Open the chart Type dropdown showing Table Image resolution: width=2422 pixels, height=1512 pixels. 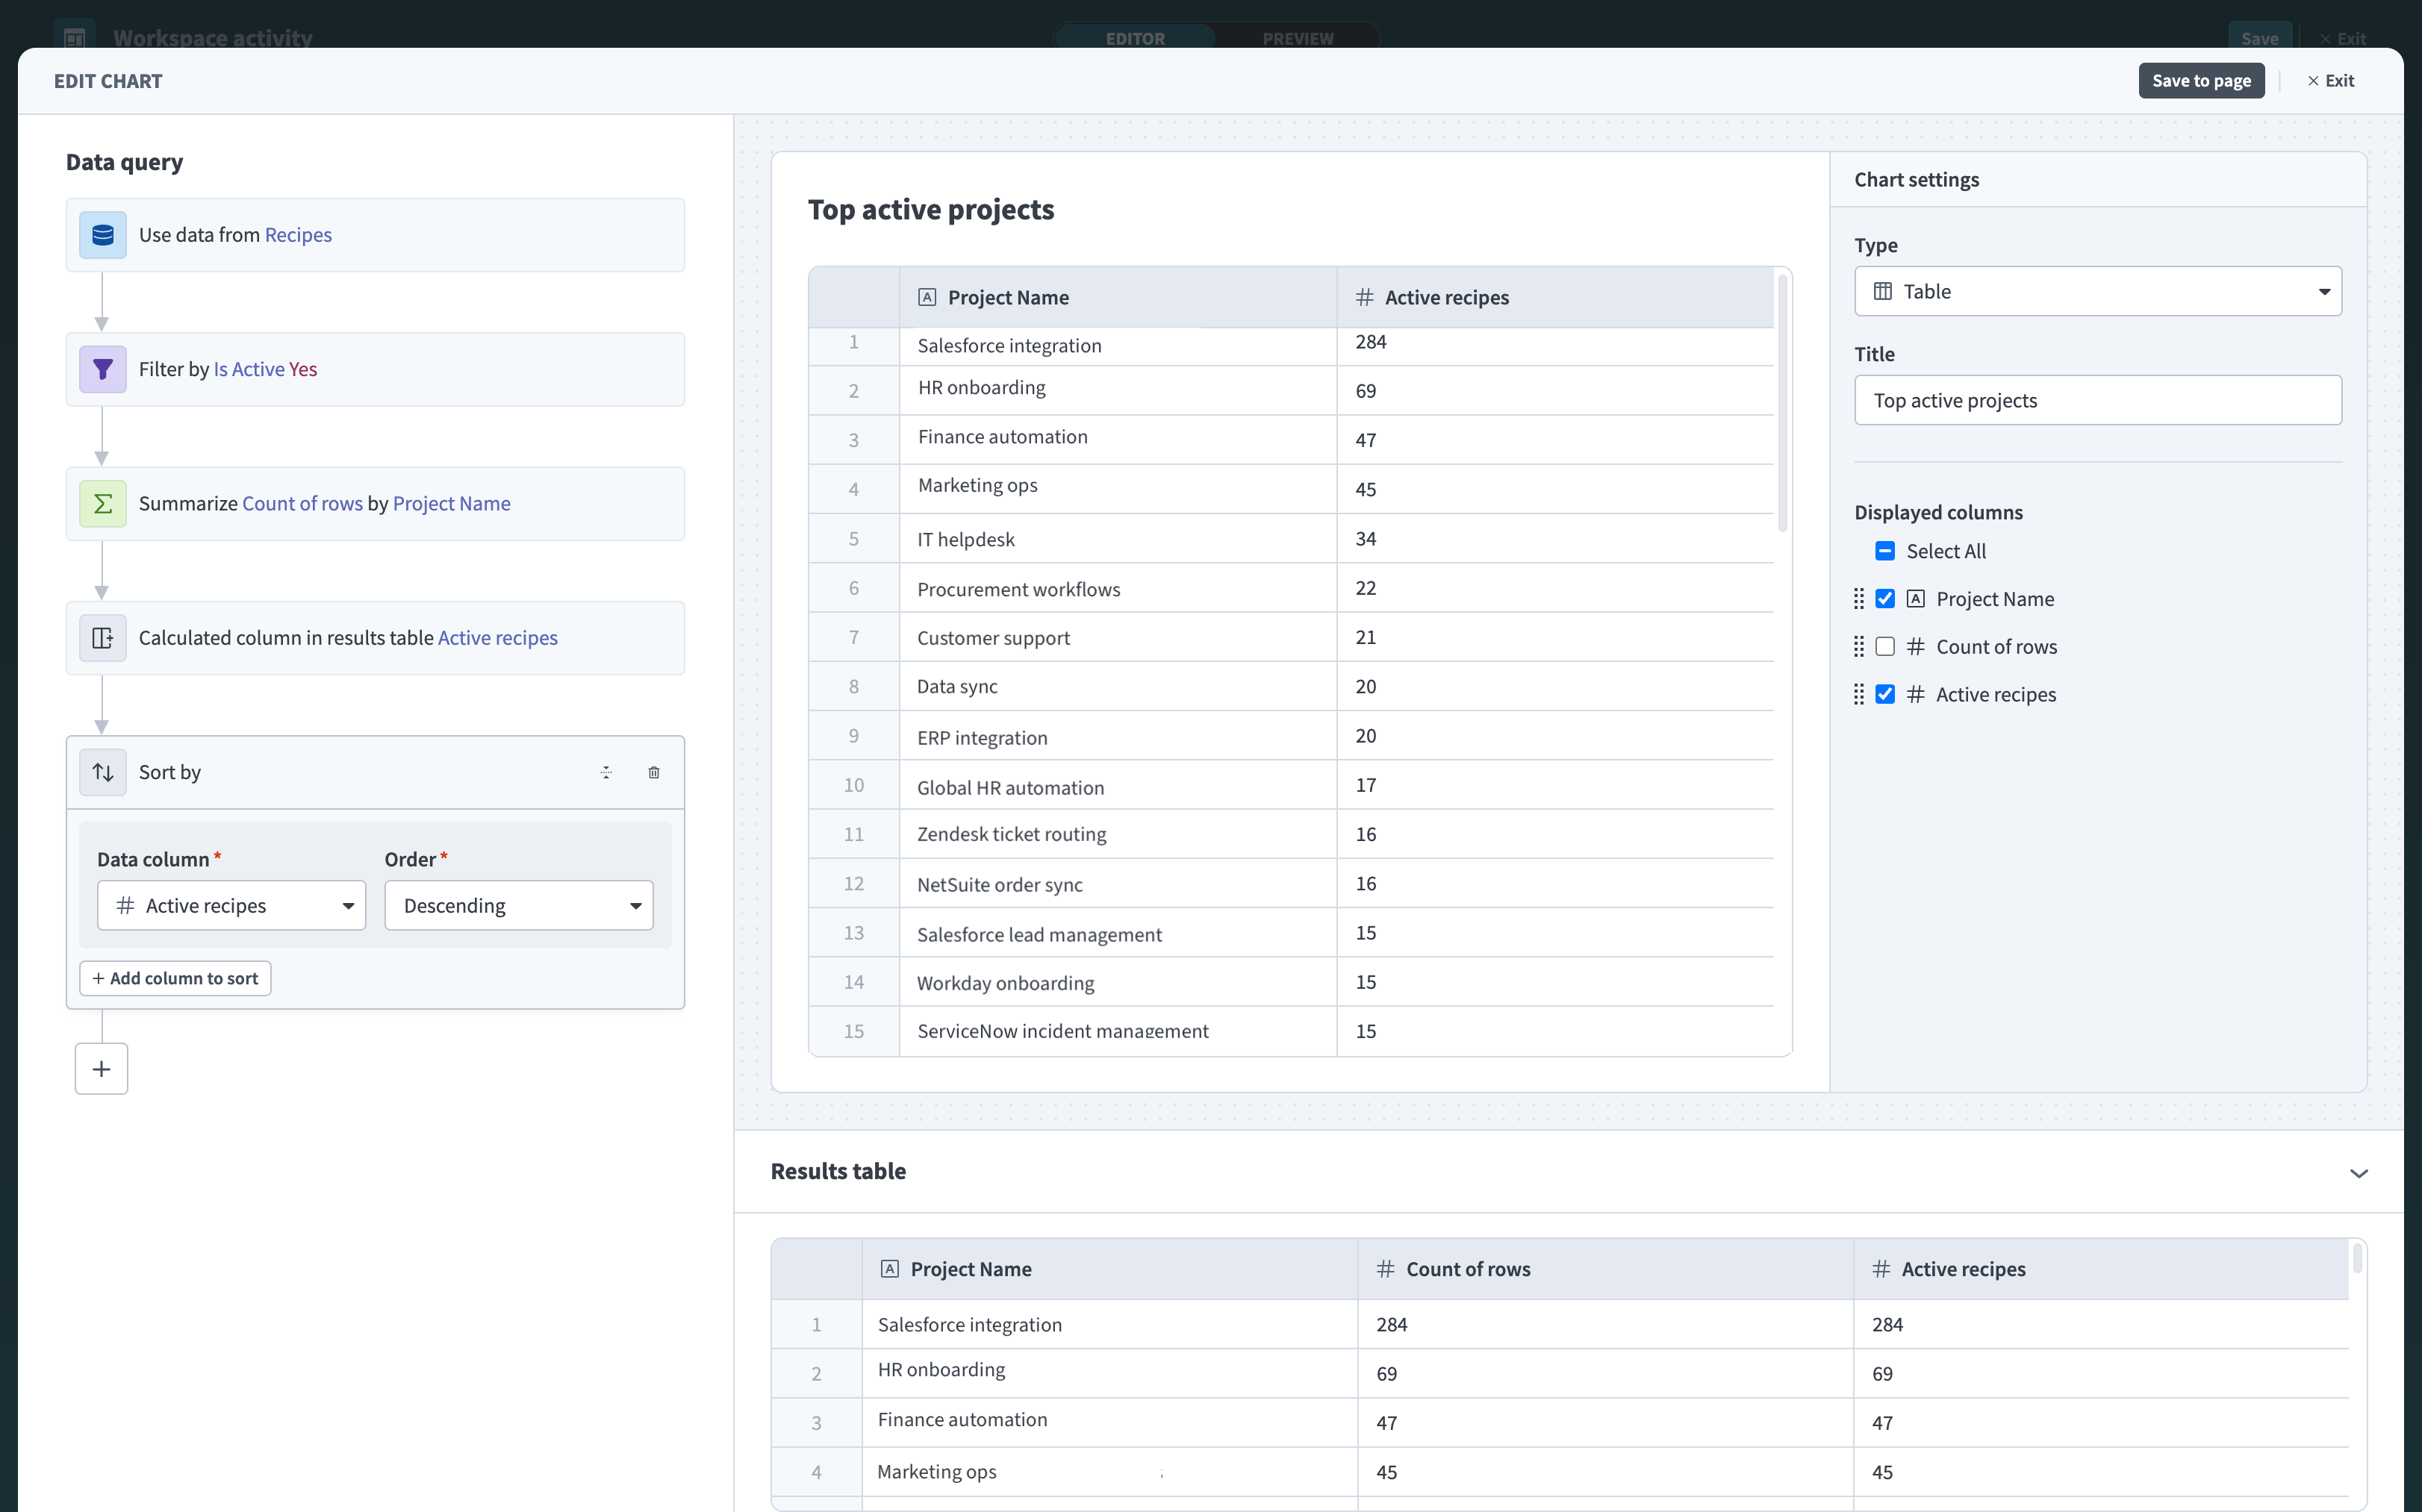2097,291
